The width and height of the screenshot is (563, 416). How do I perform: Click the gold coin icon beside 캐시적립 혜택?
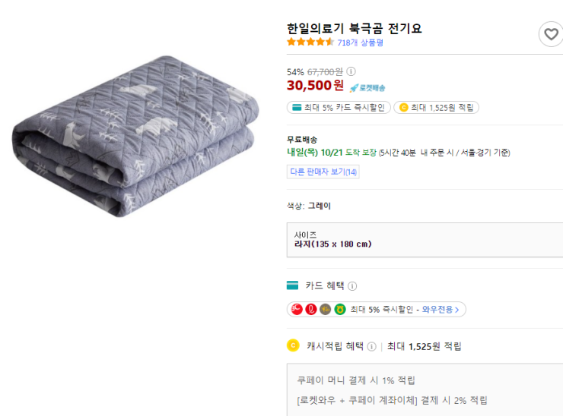[293, 345]
